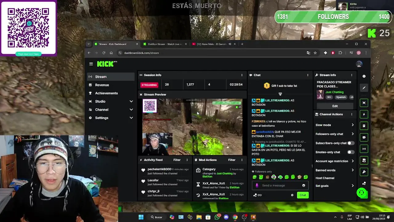Open the browser extensions puzzle icon
The width and height of the screenshot is (394, 222).
pyautogui.click(x=340, y=53)
